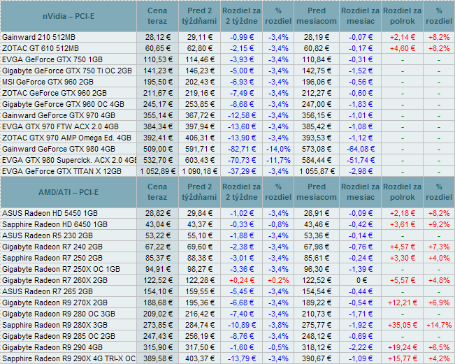Click the month-ago price 573,08 €
Viewport: 455px width, 364px height.
coord(317,149)
